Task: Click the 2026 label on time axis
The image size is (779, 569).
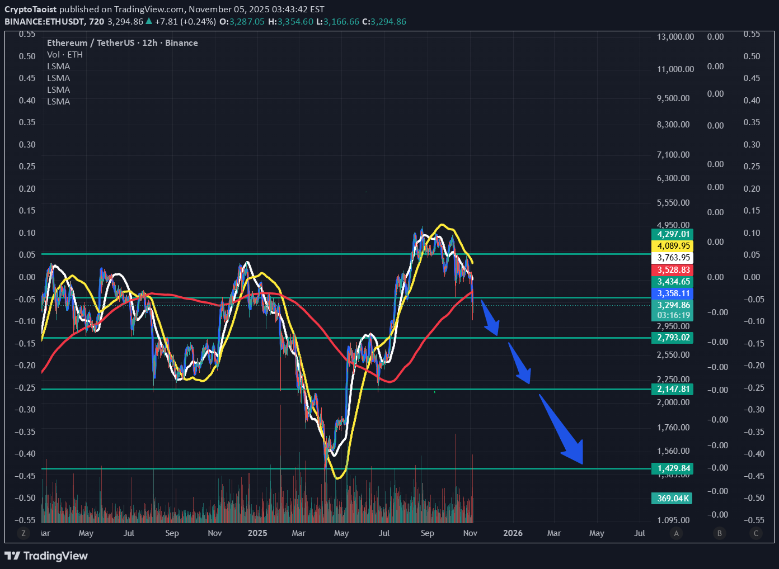Action: [513, 533]
